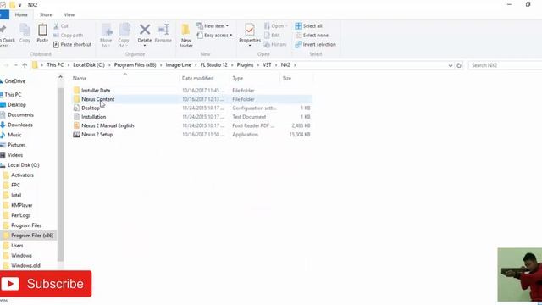
Task: Select Videos in the navigation pane
Action: click(15, 155)
